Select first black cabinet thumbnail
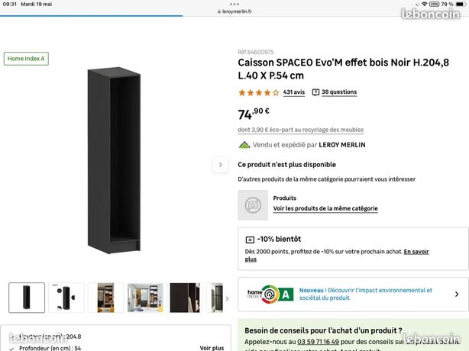 (27, 298)
